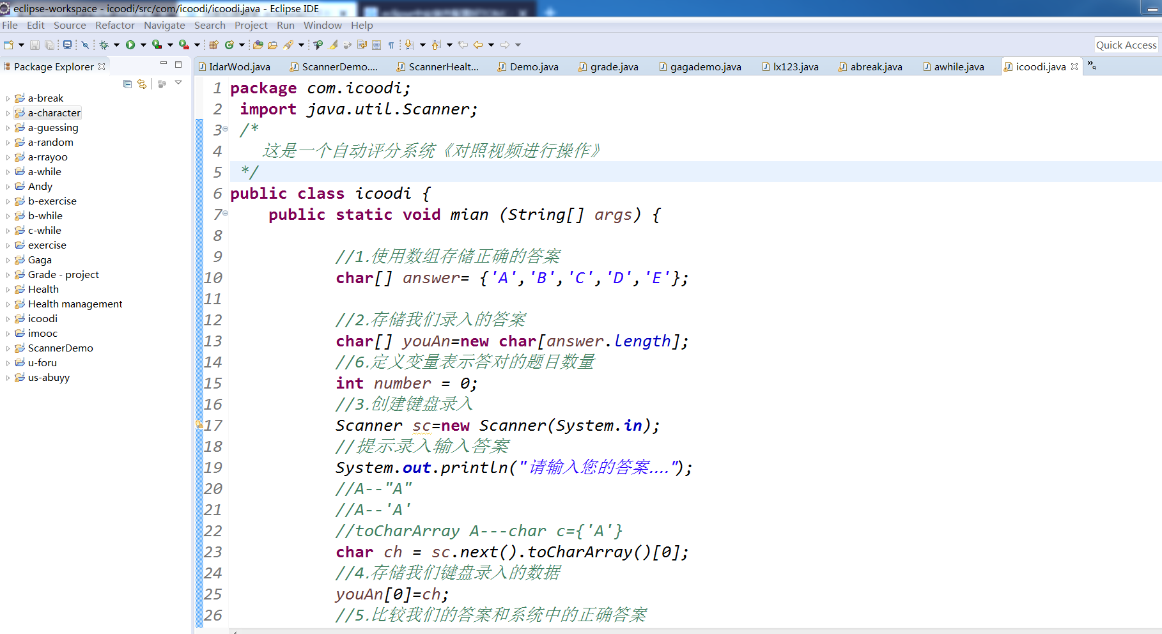Go to Last Edit Location icon

tap(463, 45)
